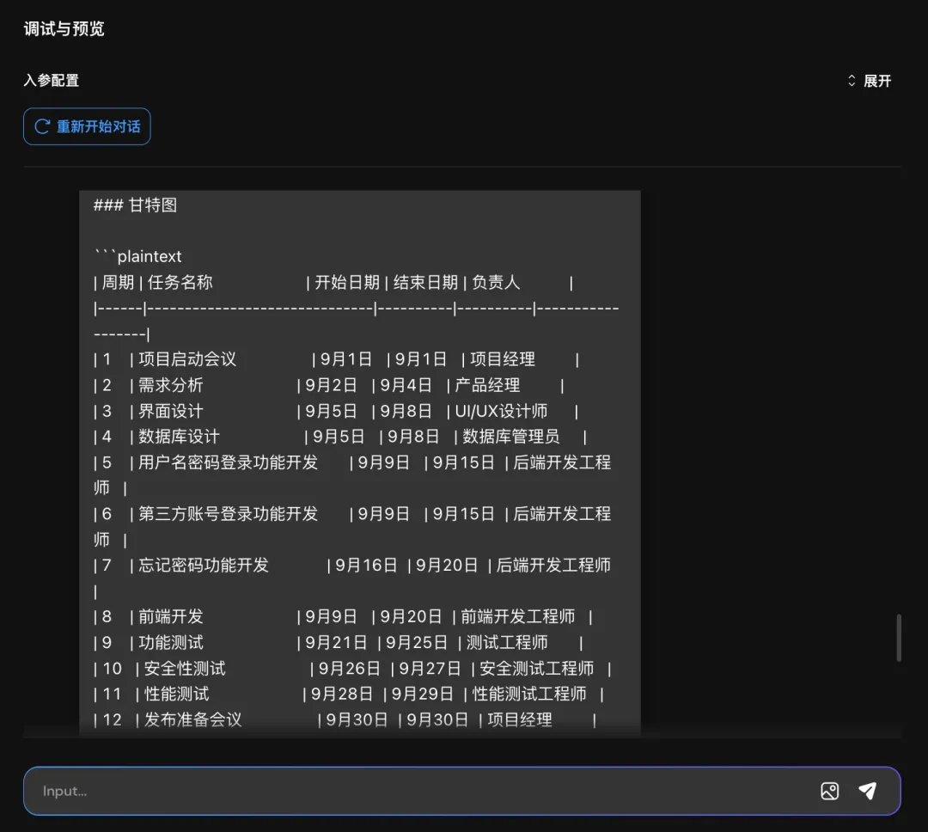Click the 重新开始对话 restart button

87,126
